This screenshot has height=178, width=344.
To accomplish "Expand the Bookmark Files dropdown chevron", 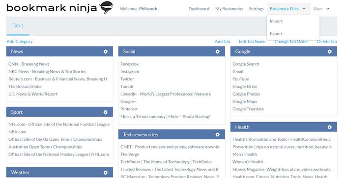I will (304, 9).
